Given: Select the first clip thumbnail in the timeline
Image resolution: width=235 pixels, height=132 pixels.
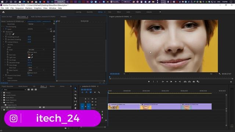Looking at the screenshot, I should (x=113, y=107).
